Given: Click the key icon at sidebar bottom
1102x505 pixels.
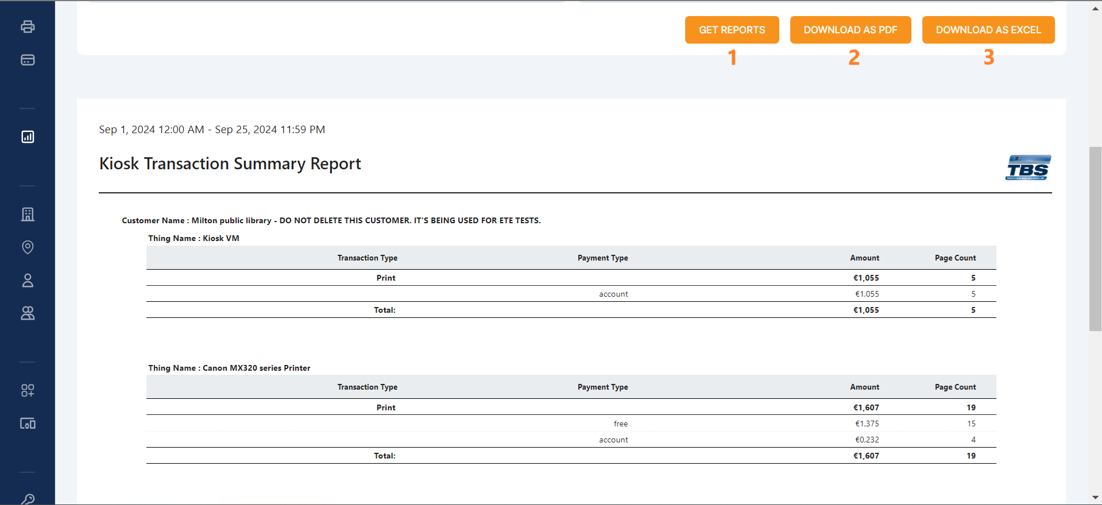Looking at the screenshot, I should coord(28,499).
